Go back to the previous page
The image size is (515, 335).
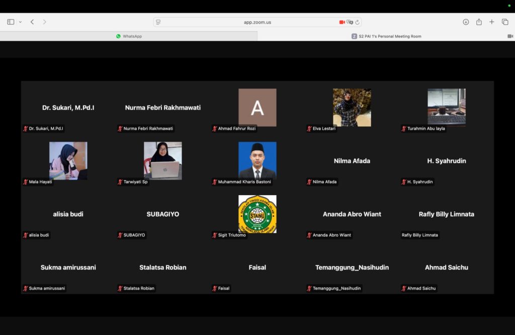[32, 22]
